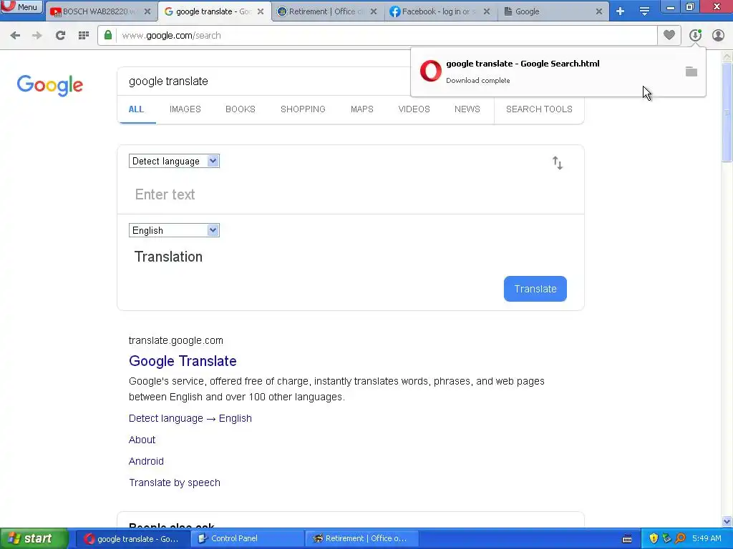Open the About sitelink
Image resolution: width=733 pixels, height=549 pixels.
[142, 440]
